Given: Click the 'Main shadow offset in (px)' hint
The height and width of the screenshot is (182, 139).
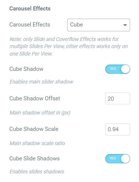Looking at the screenshot, I should [40, 113].
